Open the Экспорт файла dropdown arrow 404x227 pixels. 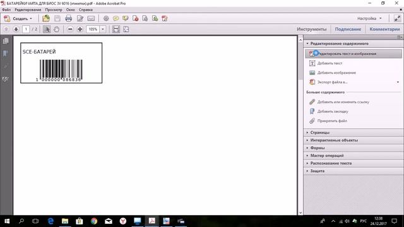point(398,82)
